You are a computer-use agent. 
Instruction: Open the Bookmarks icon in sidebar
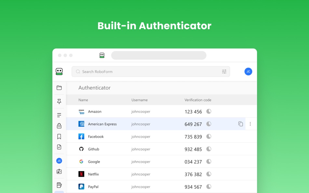pos(59,136)
